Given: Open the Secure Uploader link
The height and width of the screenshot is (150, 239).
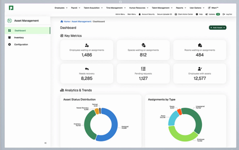Looking at the screenshot, I should pyautogui.click(x=164, y=14).
